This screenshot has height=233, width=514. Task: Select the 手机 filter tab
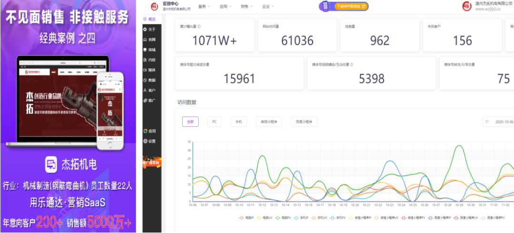238,122
